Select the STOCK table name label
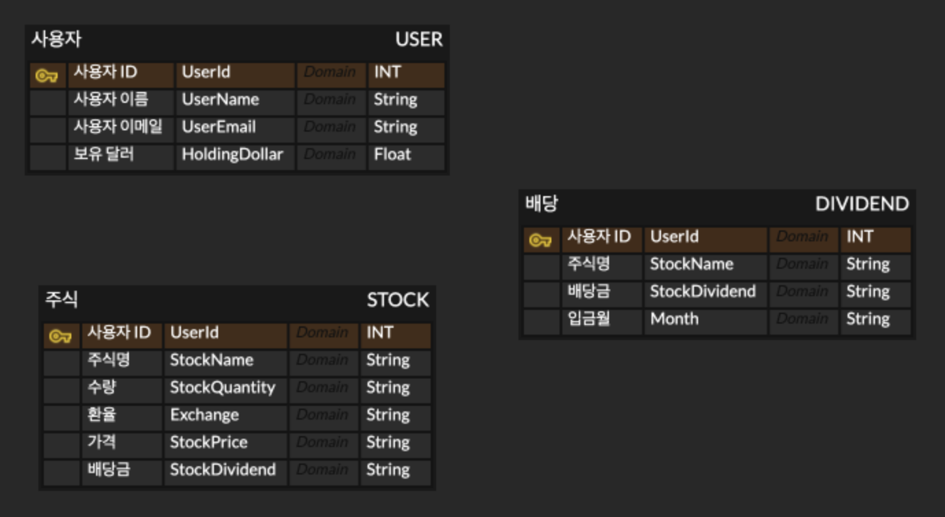Screen dimensions: 945x517 [x=398, y=300]
